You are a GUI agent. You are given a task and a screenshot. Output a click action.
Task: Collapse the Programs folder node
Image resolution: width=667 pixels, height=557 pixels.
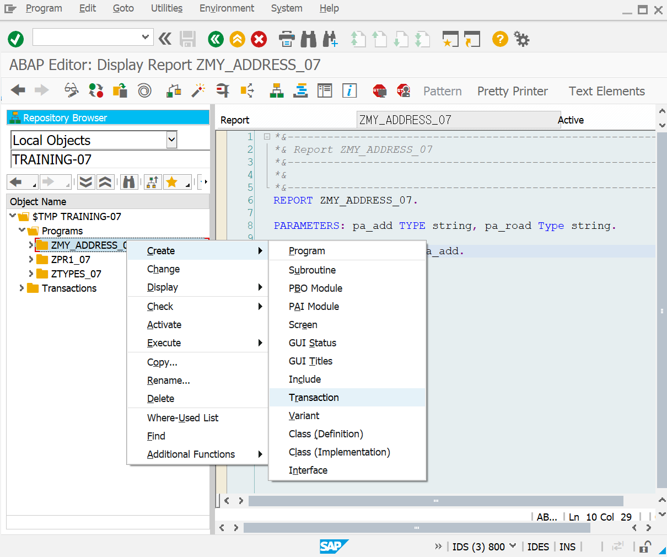[x=22, y=231]
